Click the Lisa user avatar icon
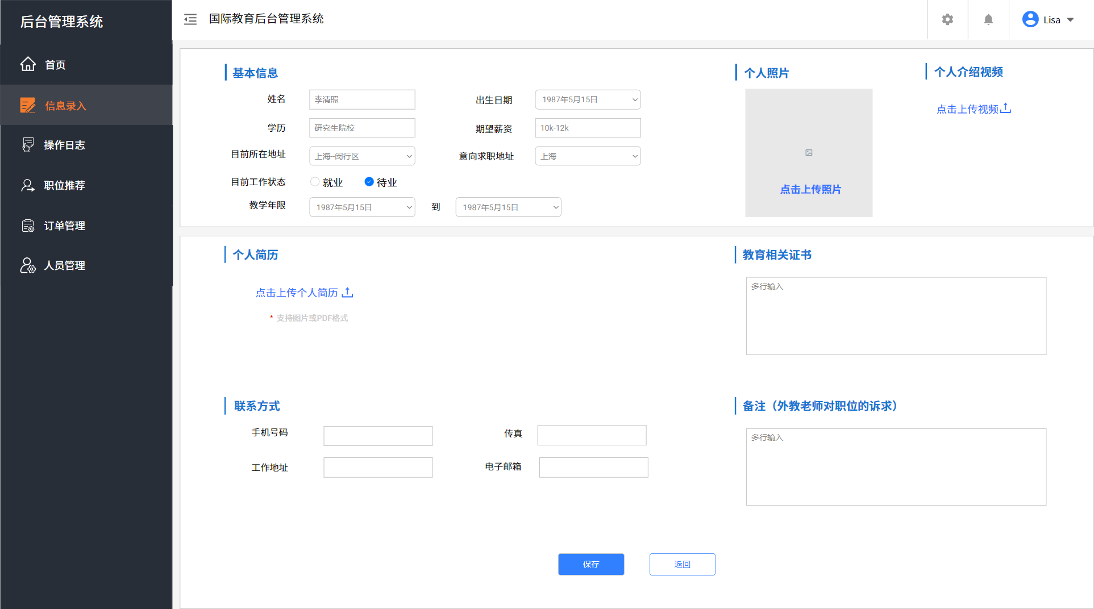The image size is (1094, 609). [x=1030, y=19]
